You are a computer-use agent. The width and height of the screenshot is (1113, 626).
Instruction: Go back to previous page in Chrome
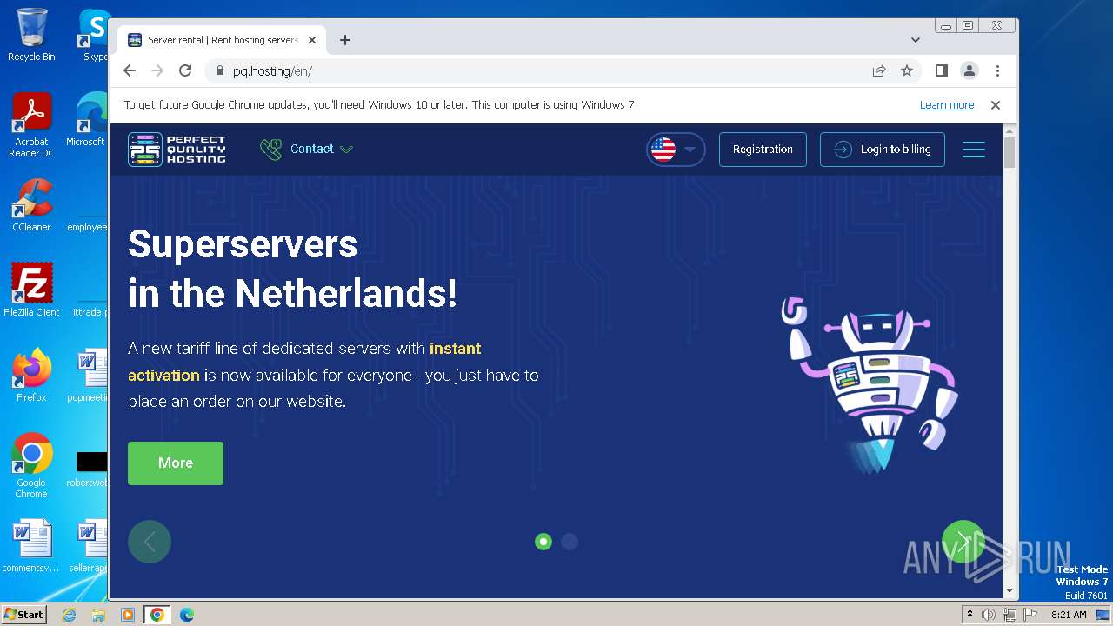pos(130,71)
